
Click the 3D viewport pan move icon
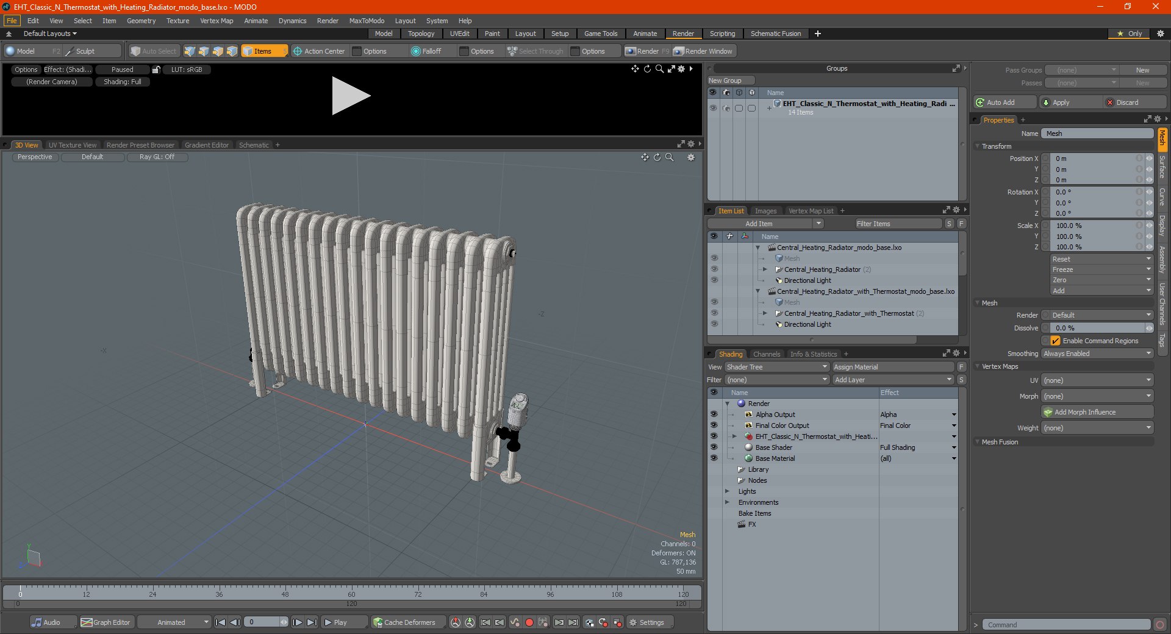tap(645, 157)
